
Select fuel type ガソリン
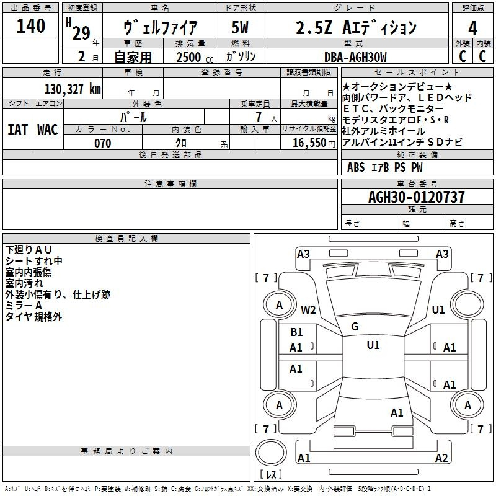click(241, 56)
